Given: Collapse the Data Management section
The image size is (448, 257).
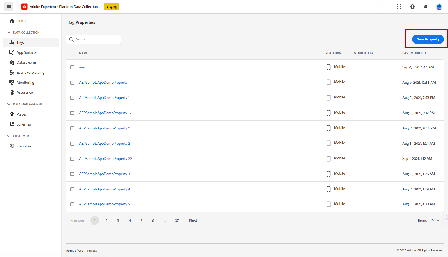Looking at the screenshot, I should 9,104.
